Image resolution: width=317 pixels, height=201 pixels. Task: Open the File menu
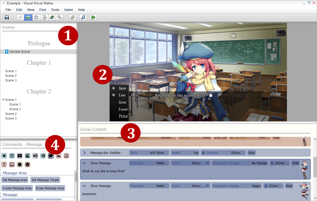coord(8,10)
